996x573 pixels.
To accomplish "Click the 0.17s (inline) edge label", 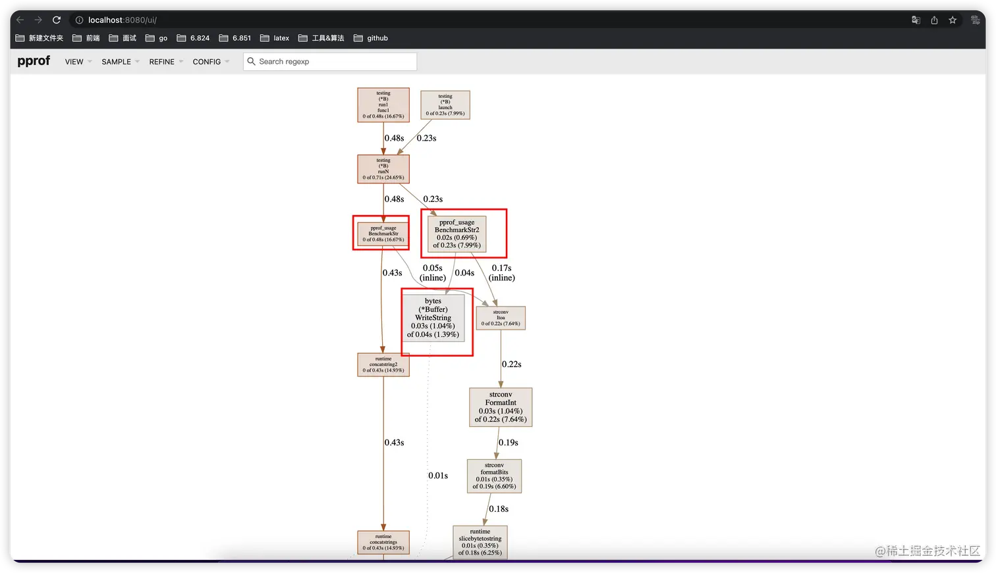I will point(502,273).
